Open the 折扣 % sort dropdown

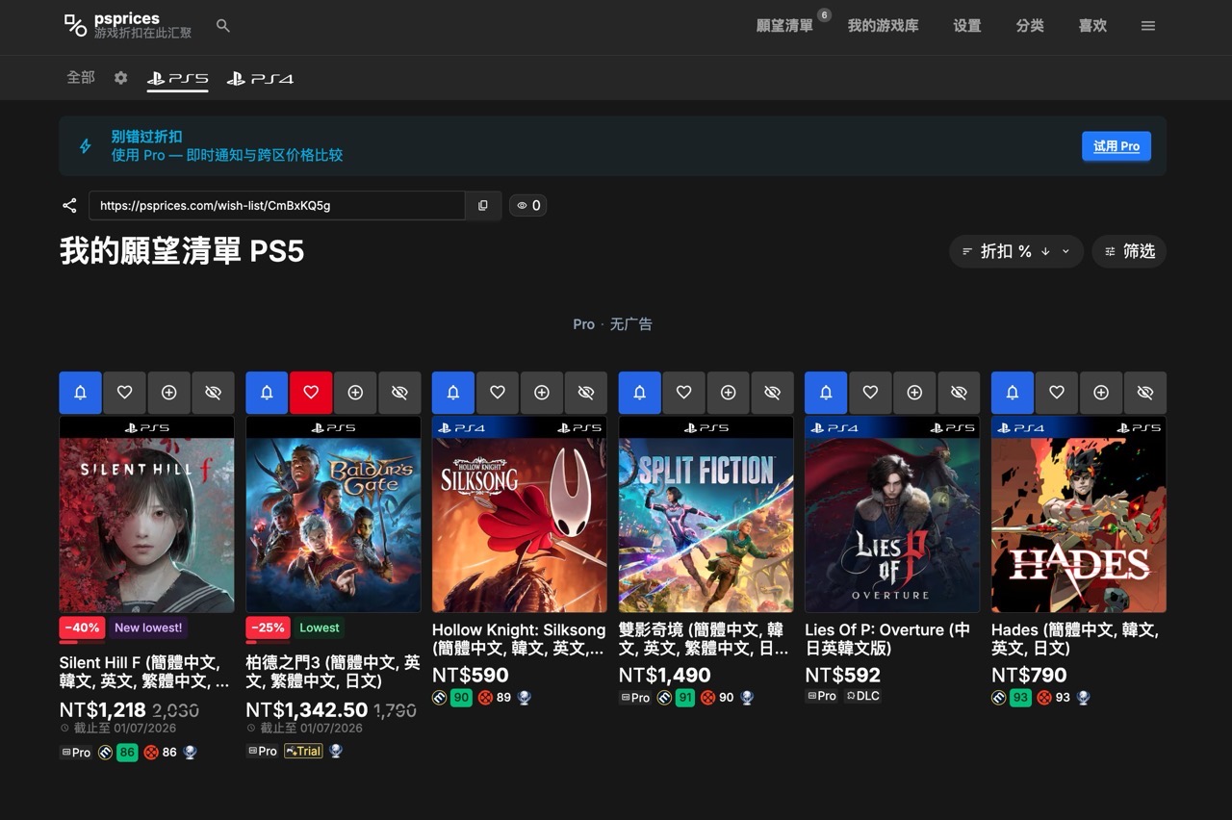(x=1015, y=251)
